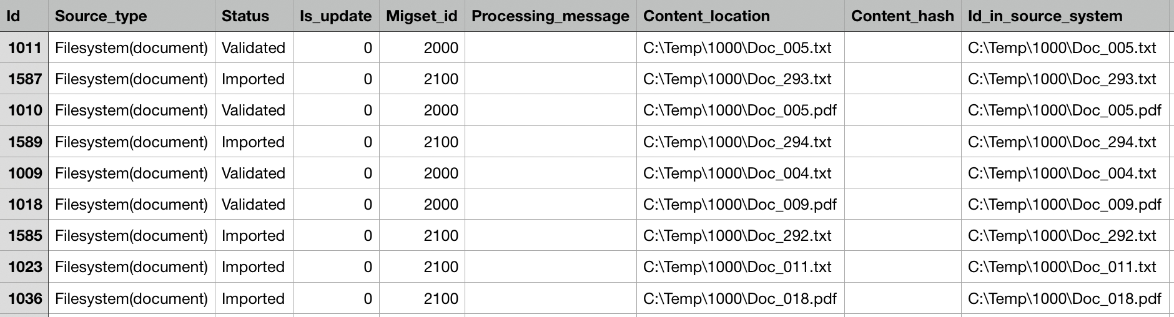Select row header 1587

24,79
